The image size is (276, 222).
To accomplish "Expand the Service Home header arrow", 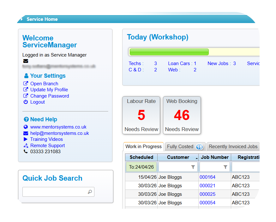I will (21, 19).
